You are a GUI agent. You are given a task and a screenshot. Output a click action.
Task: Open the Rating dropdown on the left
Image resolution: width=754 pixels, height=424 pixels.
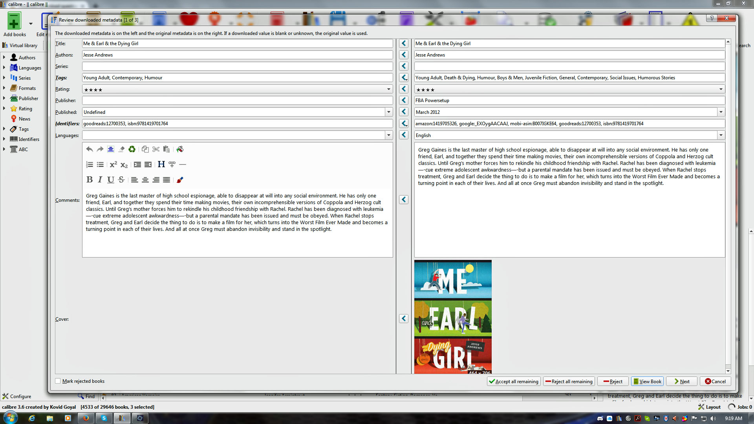(388, 90)
